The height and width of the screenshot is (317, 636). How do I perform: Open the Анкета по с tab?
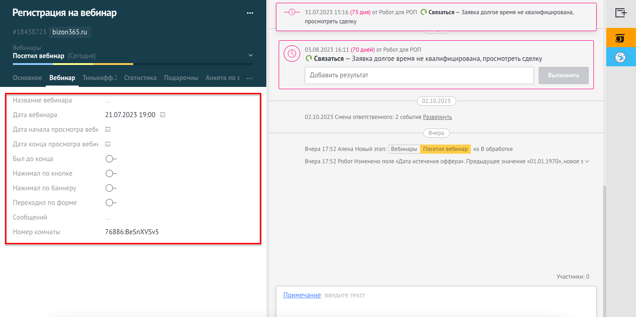click(x=223, y=78)
